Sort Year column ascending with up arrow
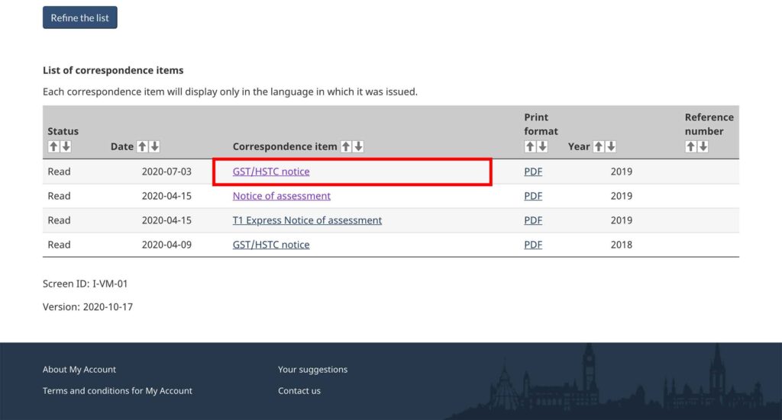782x420 pixels. click(599, 146)
